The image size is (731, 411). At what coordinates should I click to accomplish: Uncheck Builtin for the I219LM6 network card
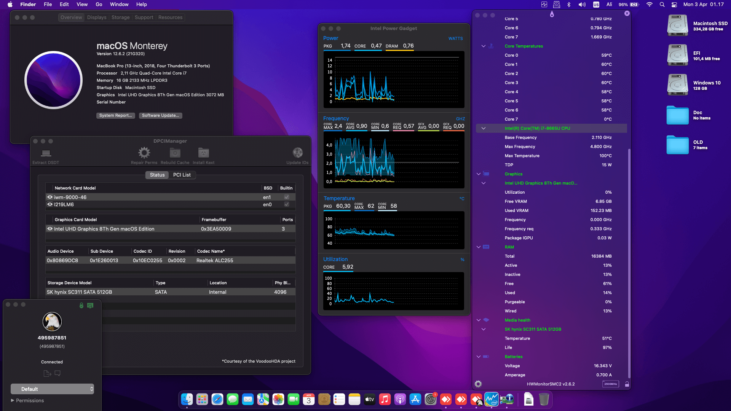(x=286, y=204)
